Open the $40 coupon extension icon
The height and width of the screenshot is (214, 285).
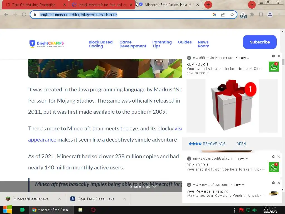pos(243,15)
